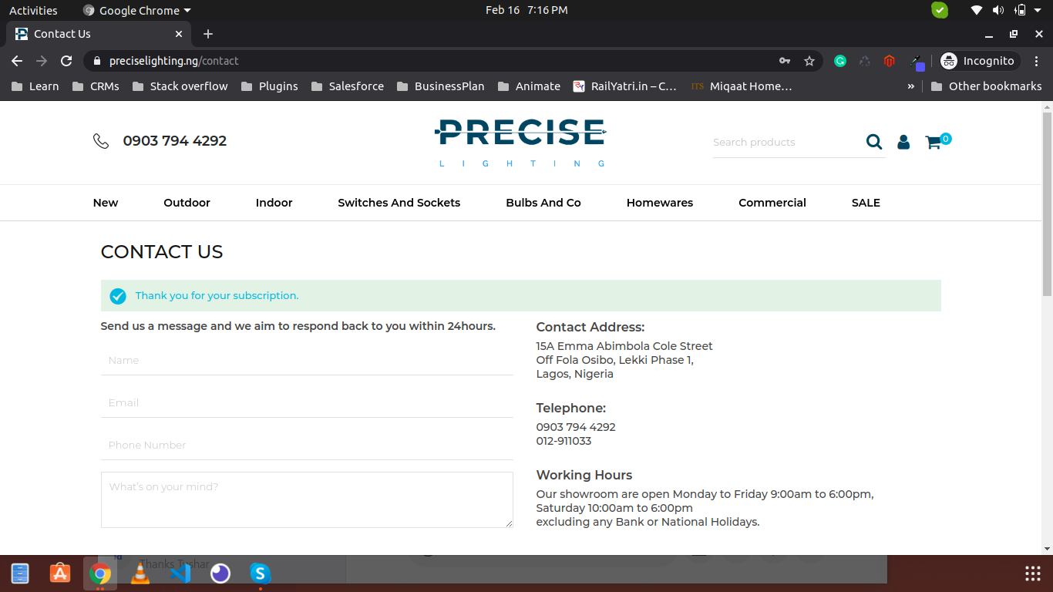Go to the SALE category
This screenshot has width=1053, height=592.
click(x=866, y=203)
